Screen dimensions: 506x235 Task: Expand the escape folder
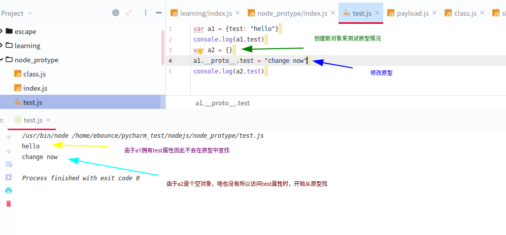pos(2,31)
